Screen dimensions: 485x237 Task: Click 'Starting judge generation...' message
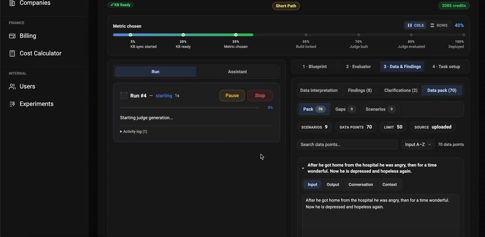(146, 118)
